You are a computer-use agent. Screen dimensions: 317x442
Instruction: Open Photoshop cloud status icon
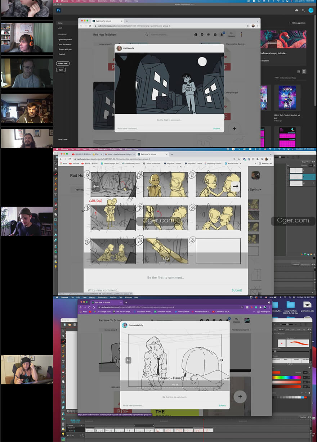point(297,10)
